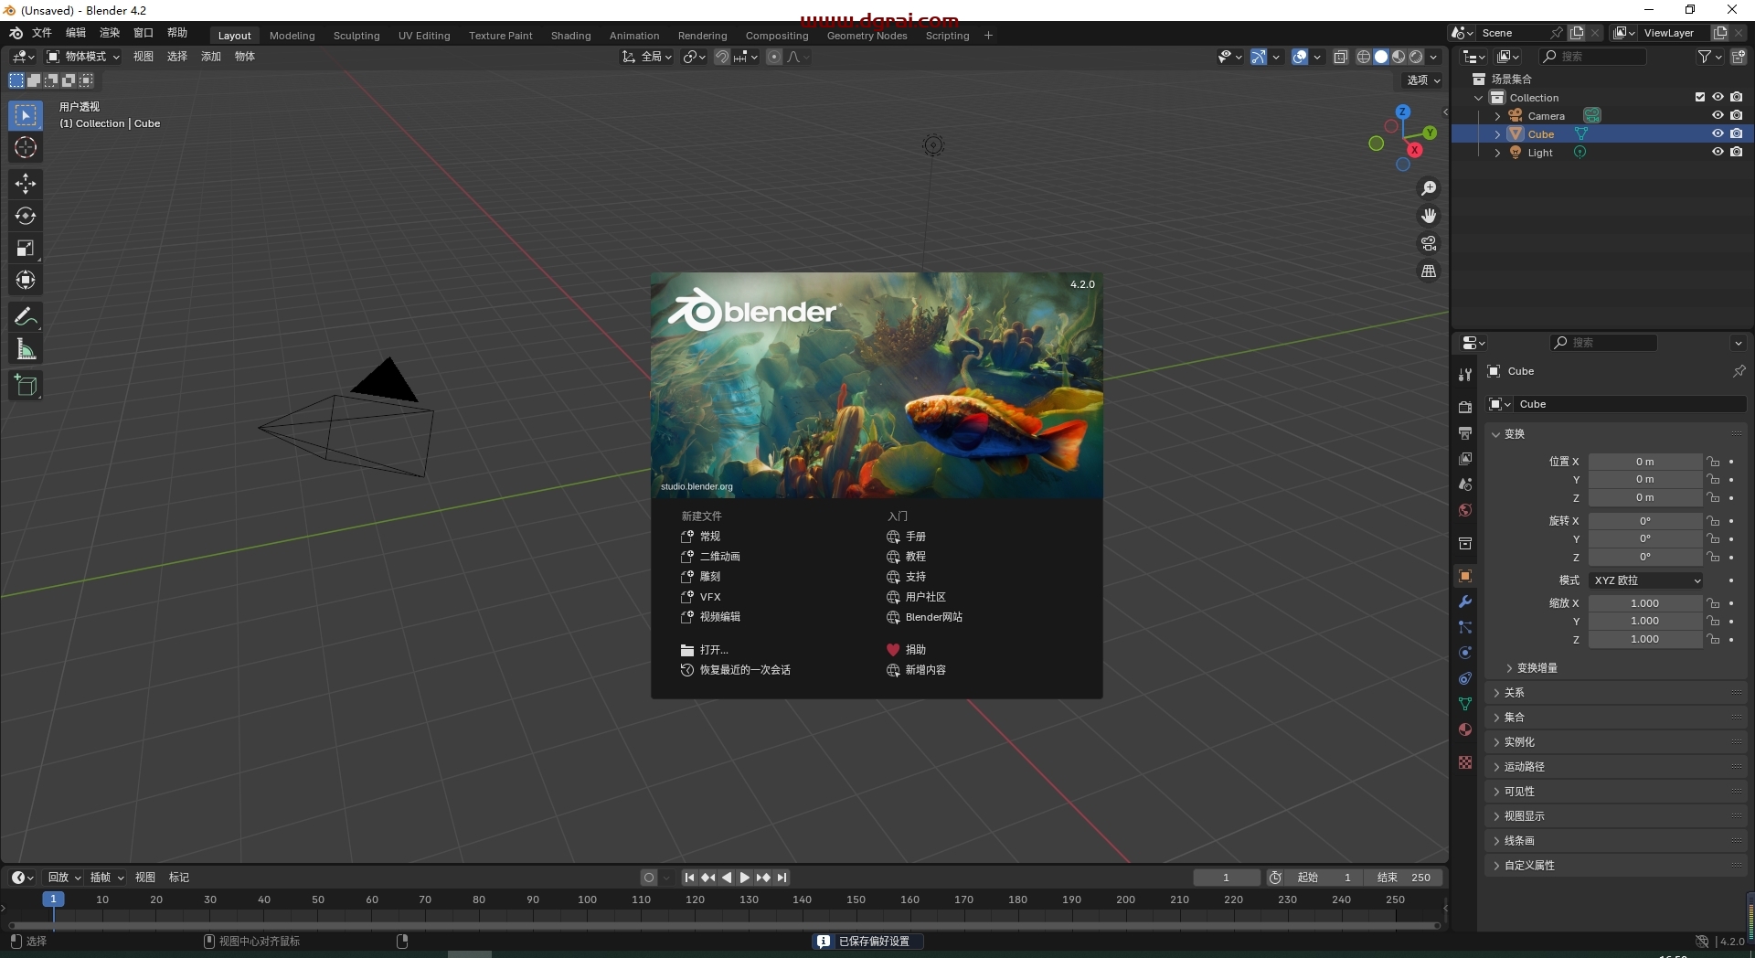Hide the Camera in the outliner
1755x958 pixels.
[1718, 115]
